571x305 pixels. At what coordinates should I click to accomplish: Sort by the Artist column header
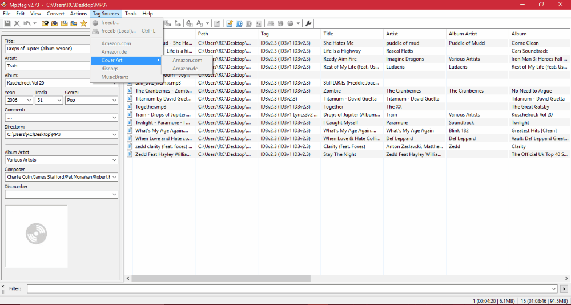click(415, 34)
